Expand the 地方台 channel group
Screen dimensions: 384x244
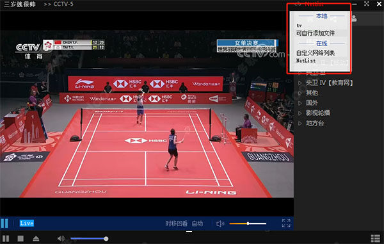coord(315,123)
